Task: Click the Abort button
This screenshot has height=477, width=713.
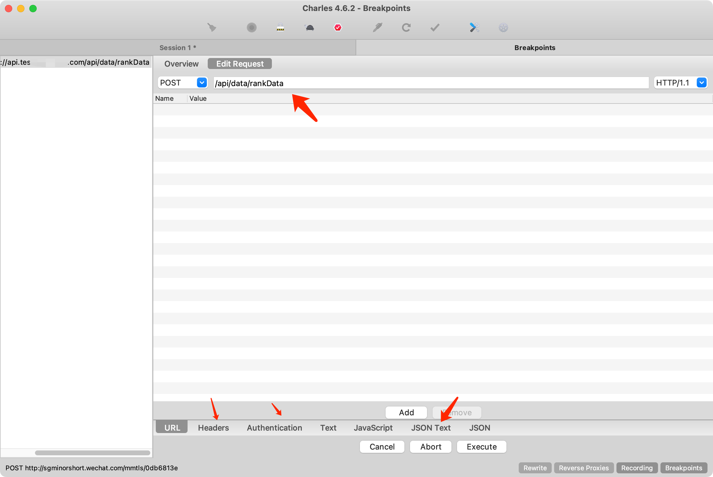Action: click(431, 447)
